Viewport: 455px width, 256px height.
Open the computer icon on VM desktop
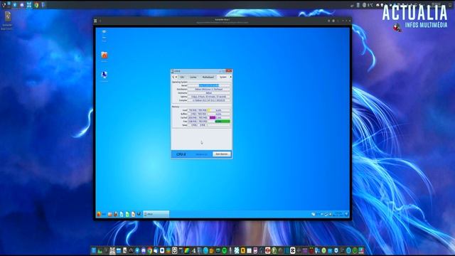[x=105, y=75]
